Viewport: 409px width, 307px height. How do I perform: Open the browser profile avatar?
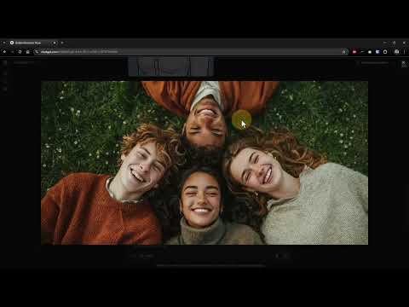coord(397,52)
